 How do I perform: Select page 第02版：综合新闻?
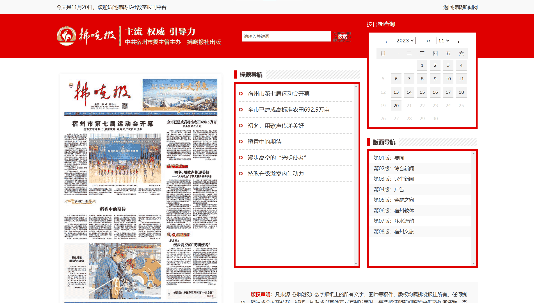point(394,169)
